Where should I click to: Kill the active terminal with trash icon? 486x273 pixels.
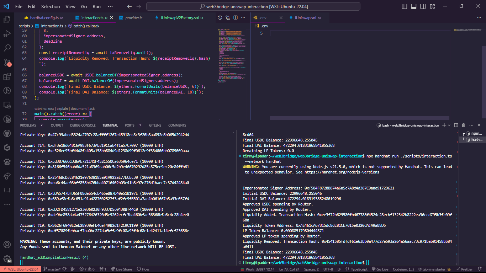point(463,125)
